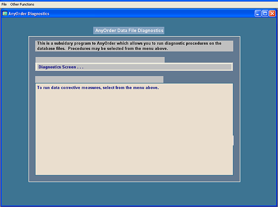Screen dimensions: 278x207
Task: Close the AnyOrder Diagnostics window
Action: coord(272,14)
